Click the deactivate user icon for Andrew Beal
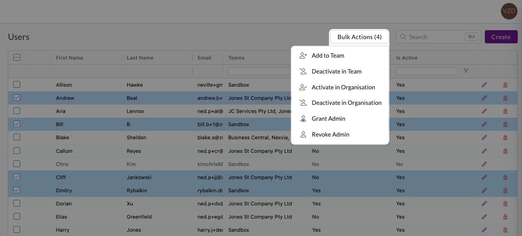 pos(505,98)
